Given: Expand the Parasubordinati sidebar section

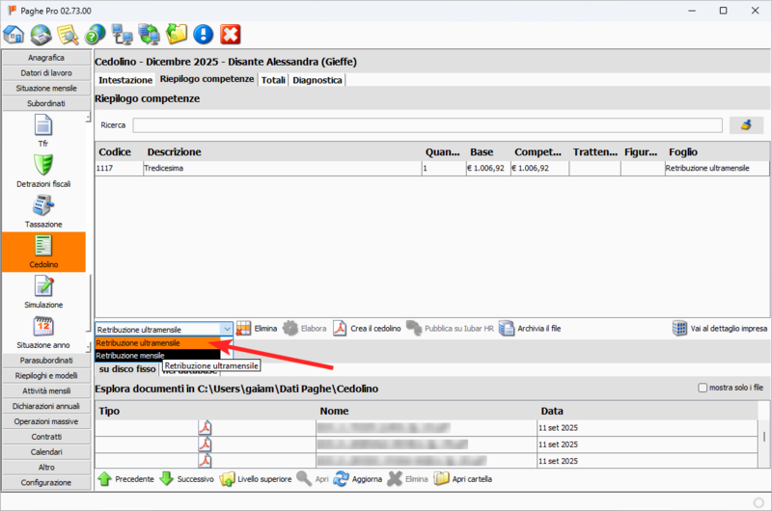Looking at the screenshot, I should (x=46, y=360).
